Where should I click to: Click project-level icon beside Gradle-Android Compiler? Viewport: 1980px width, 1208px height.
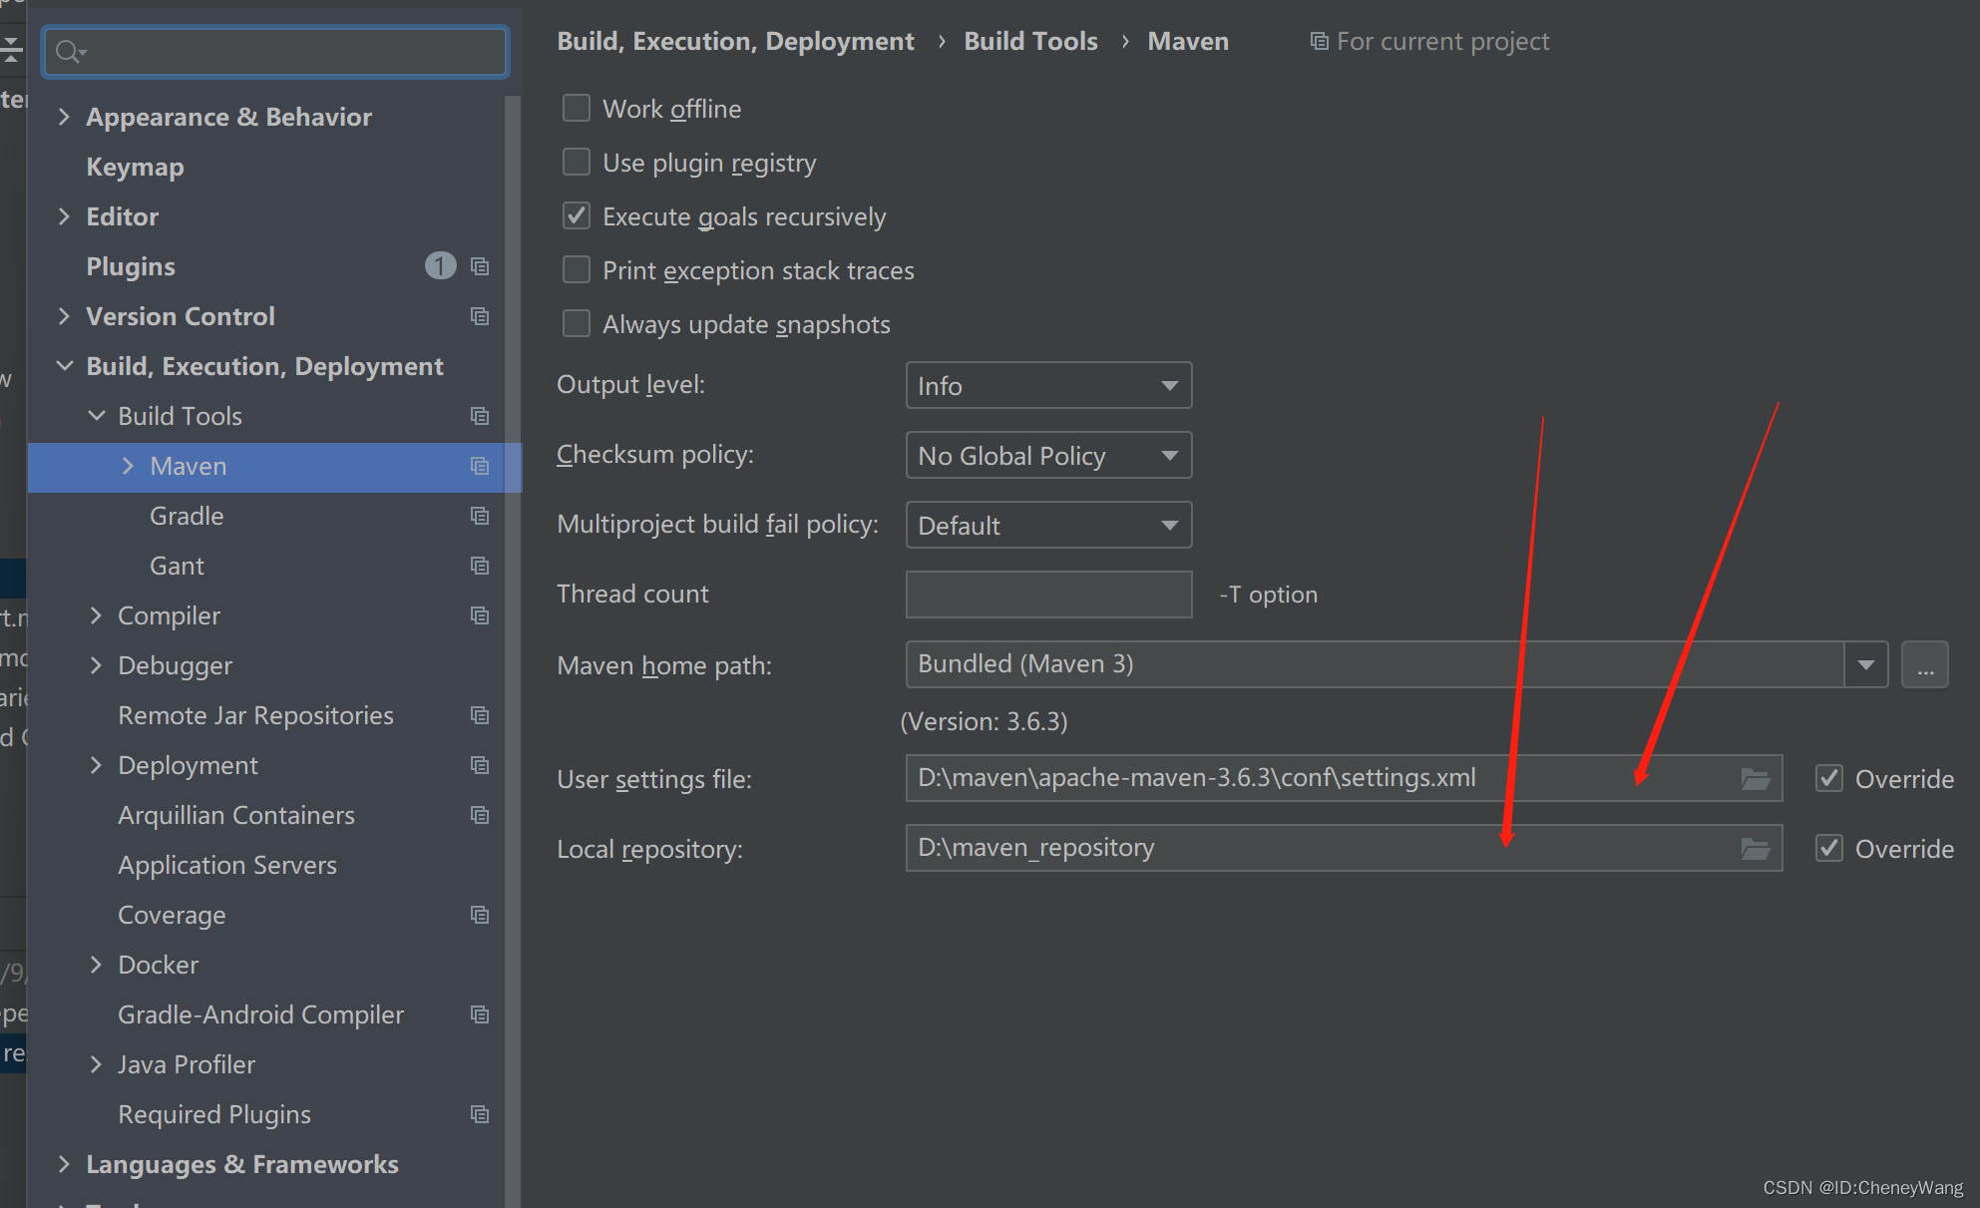[x=480, y=1014]
